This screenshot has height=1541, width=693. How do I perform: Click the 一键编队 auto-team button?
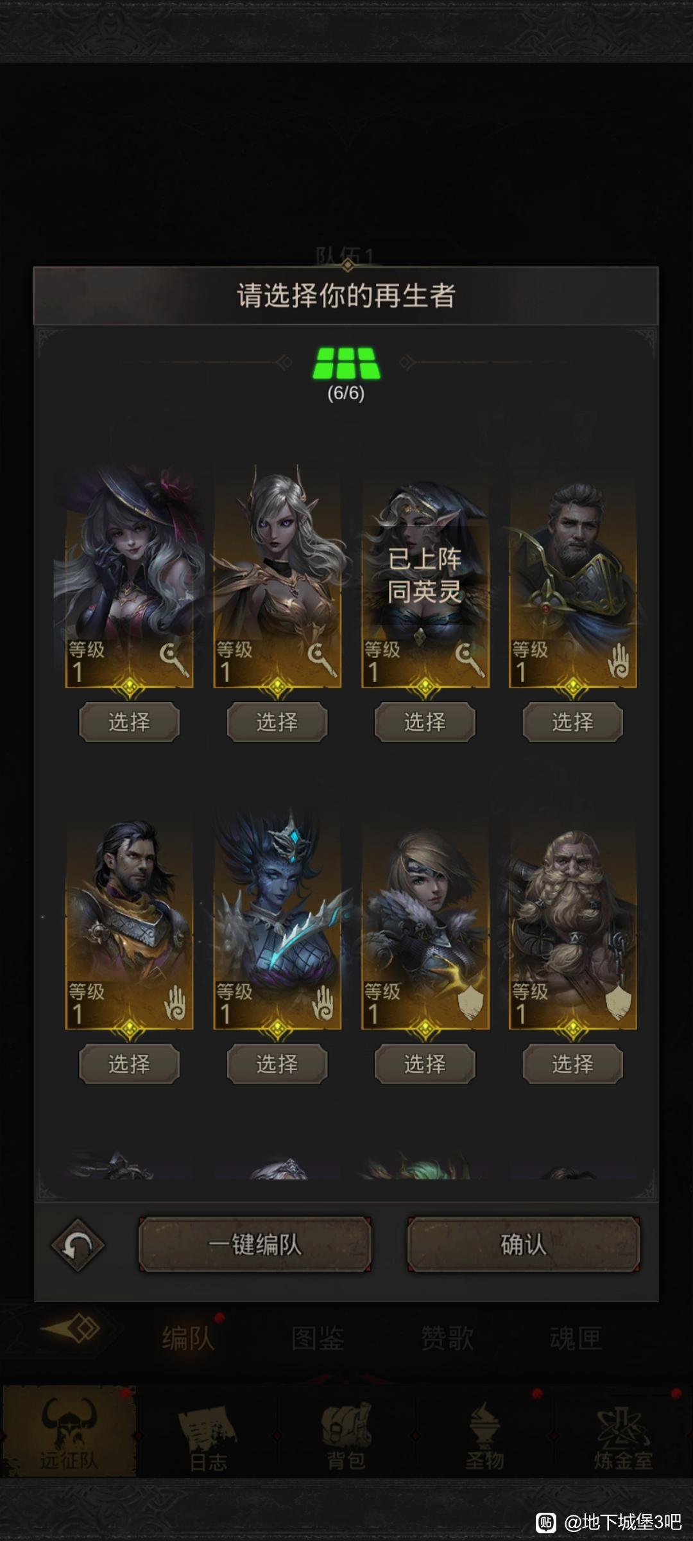coord(255,1244)
